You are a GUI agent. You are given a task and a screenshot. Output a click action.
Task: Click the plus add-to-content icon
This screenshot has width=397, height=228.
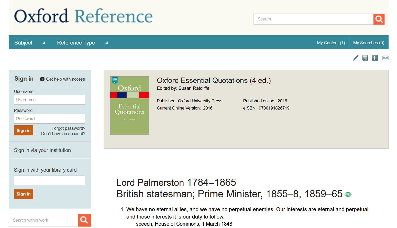pyautogui.click(x=375, y=58)
